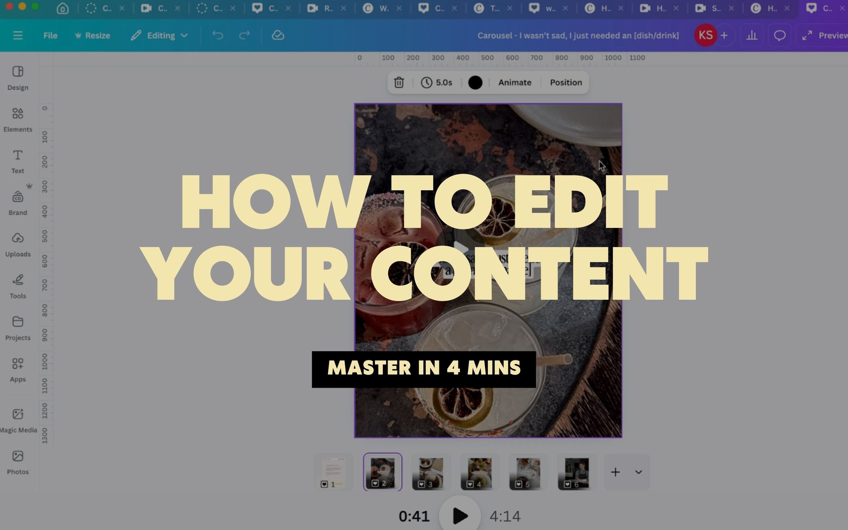The image size is (848, 530).
Task: Open the Elements panel in sidebar
Action: [x=18, y=120]
